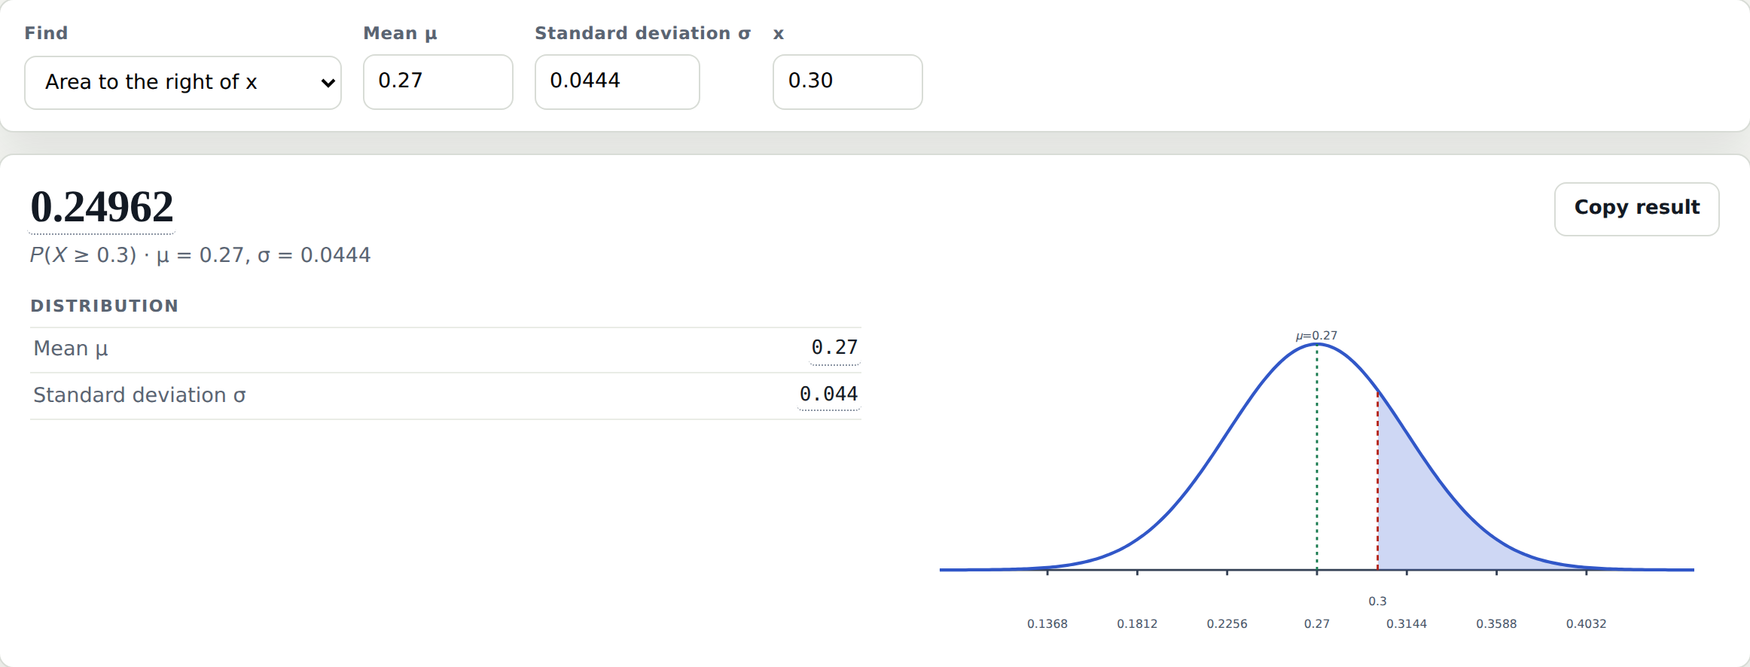Click the axis tick label 0.2256

[1227, 623]
